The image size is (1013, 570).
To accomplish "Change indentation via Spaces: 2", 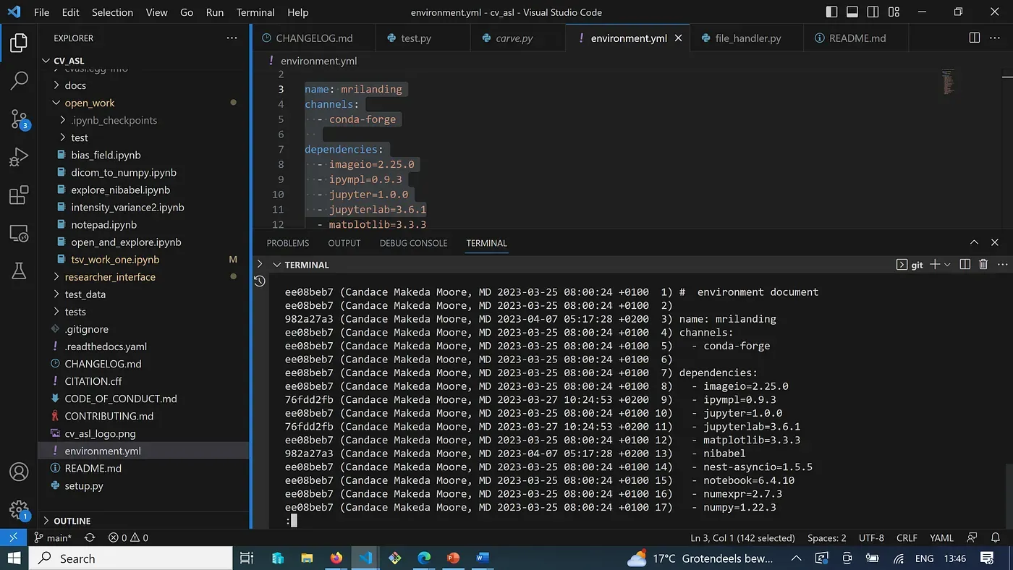I will [x=827, y=537].
